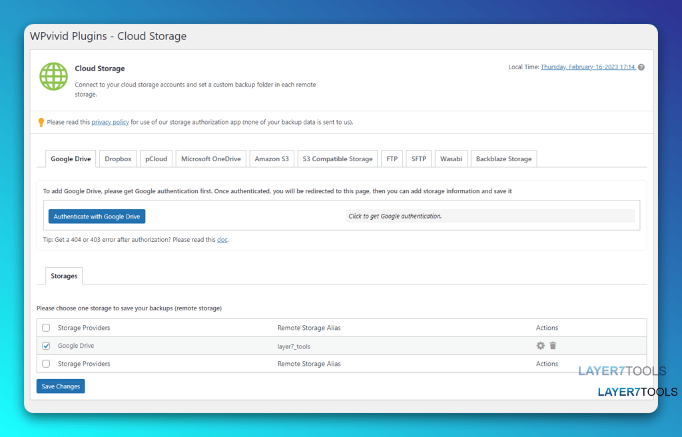Click the 'Click to get Google authentication' field
The width and height of the screenshot is (682, 437).
490,216
